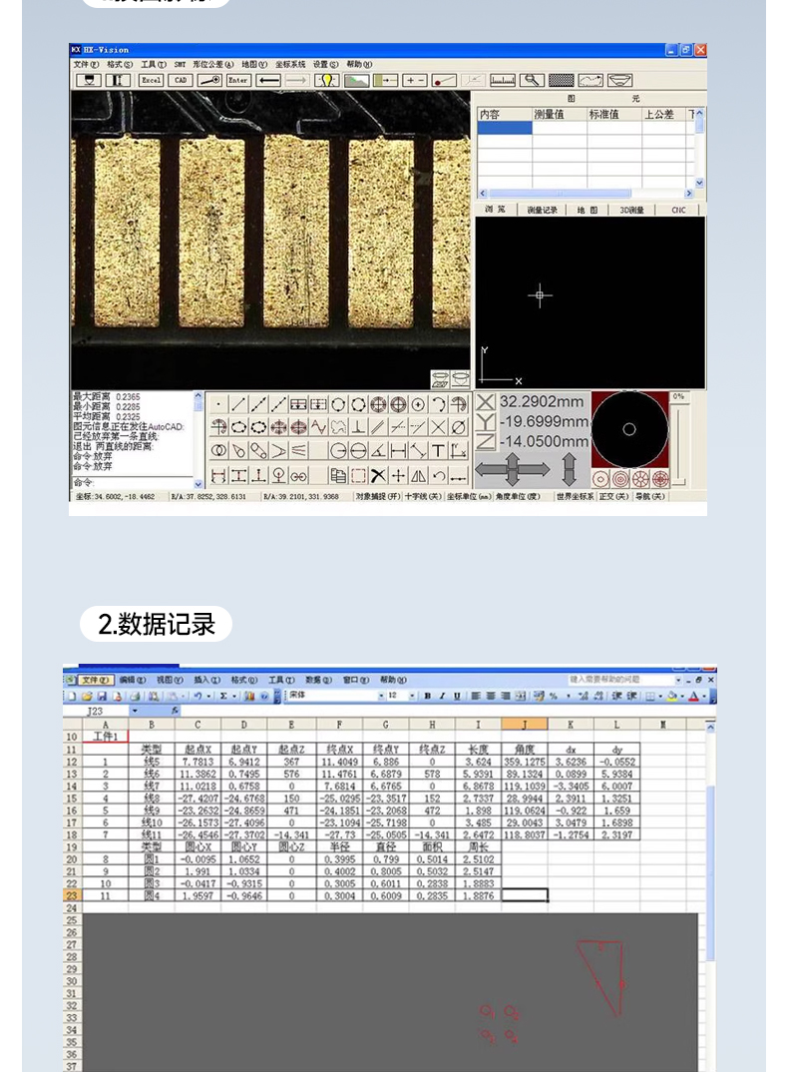Expand the Name Box dropdown showing J23

tap(136, 711)
